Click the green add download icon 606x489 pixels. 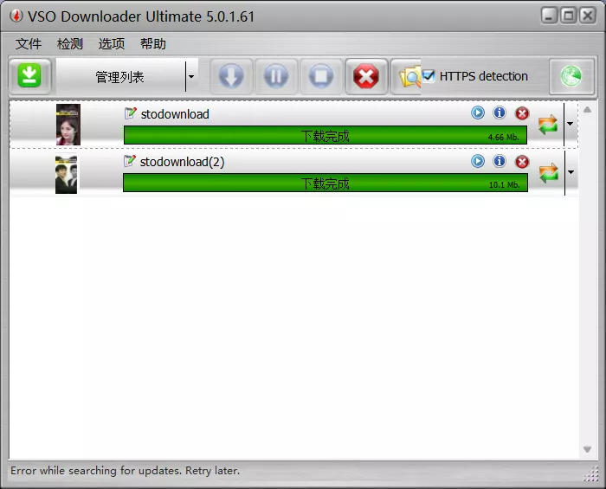click(30, 76)
